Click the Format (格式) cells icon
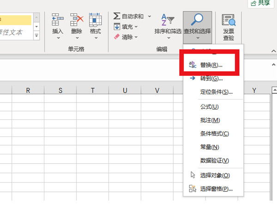This screenshot has height=208, width=277. (95, 20)
